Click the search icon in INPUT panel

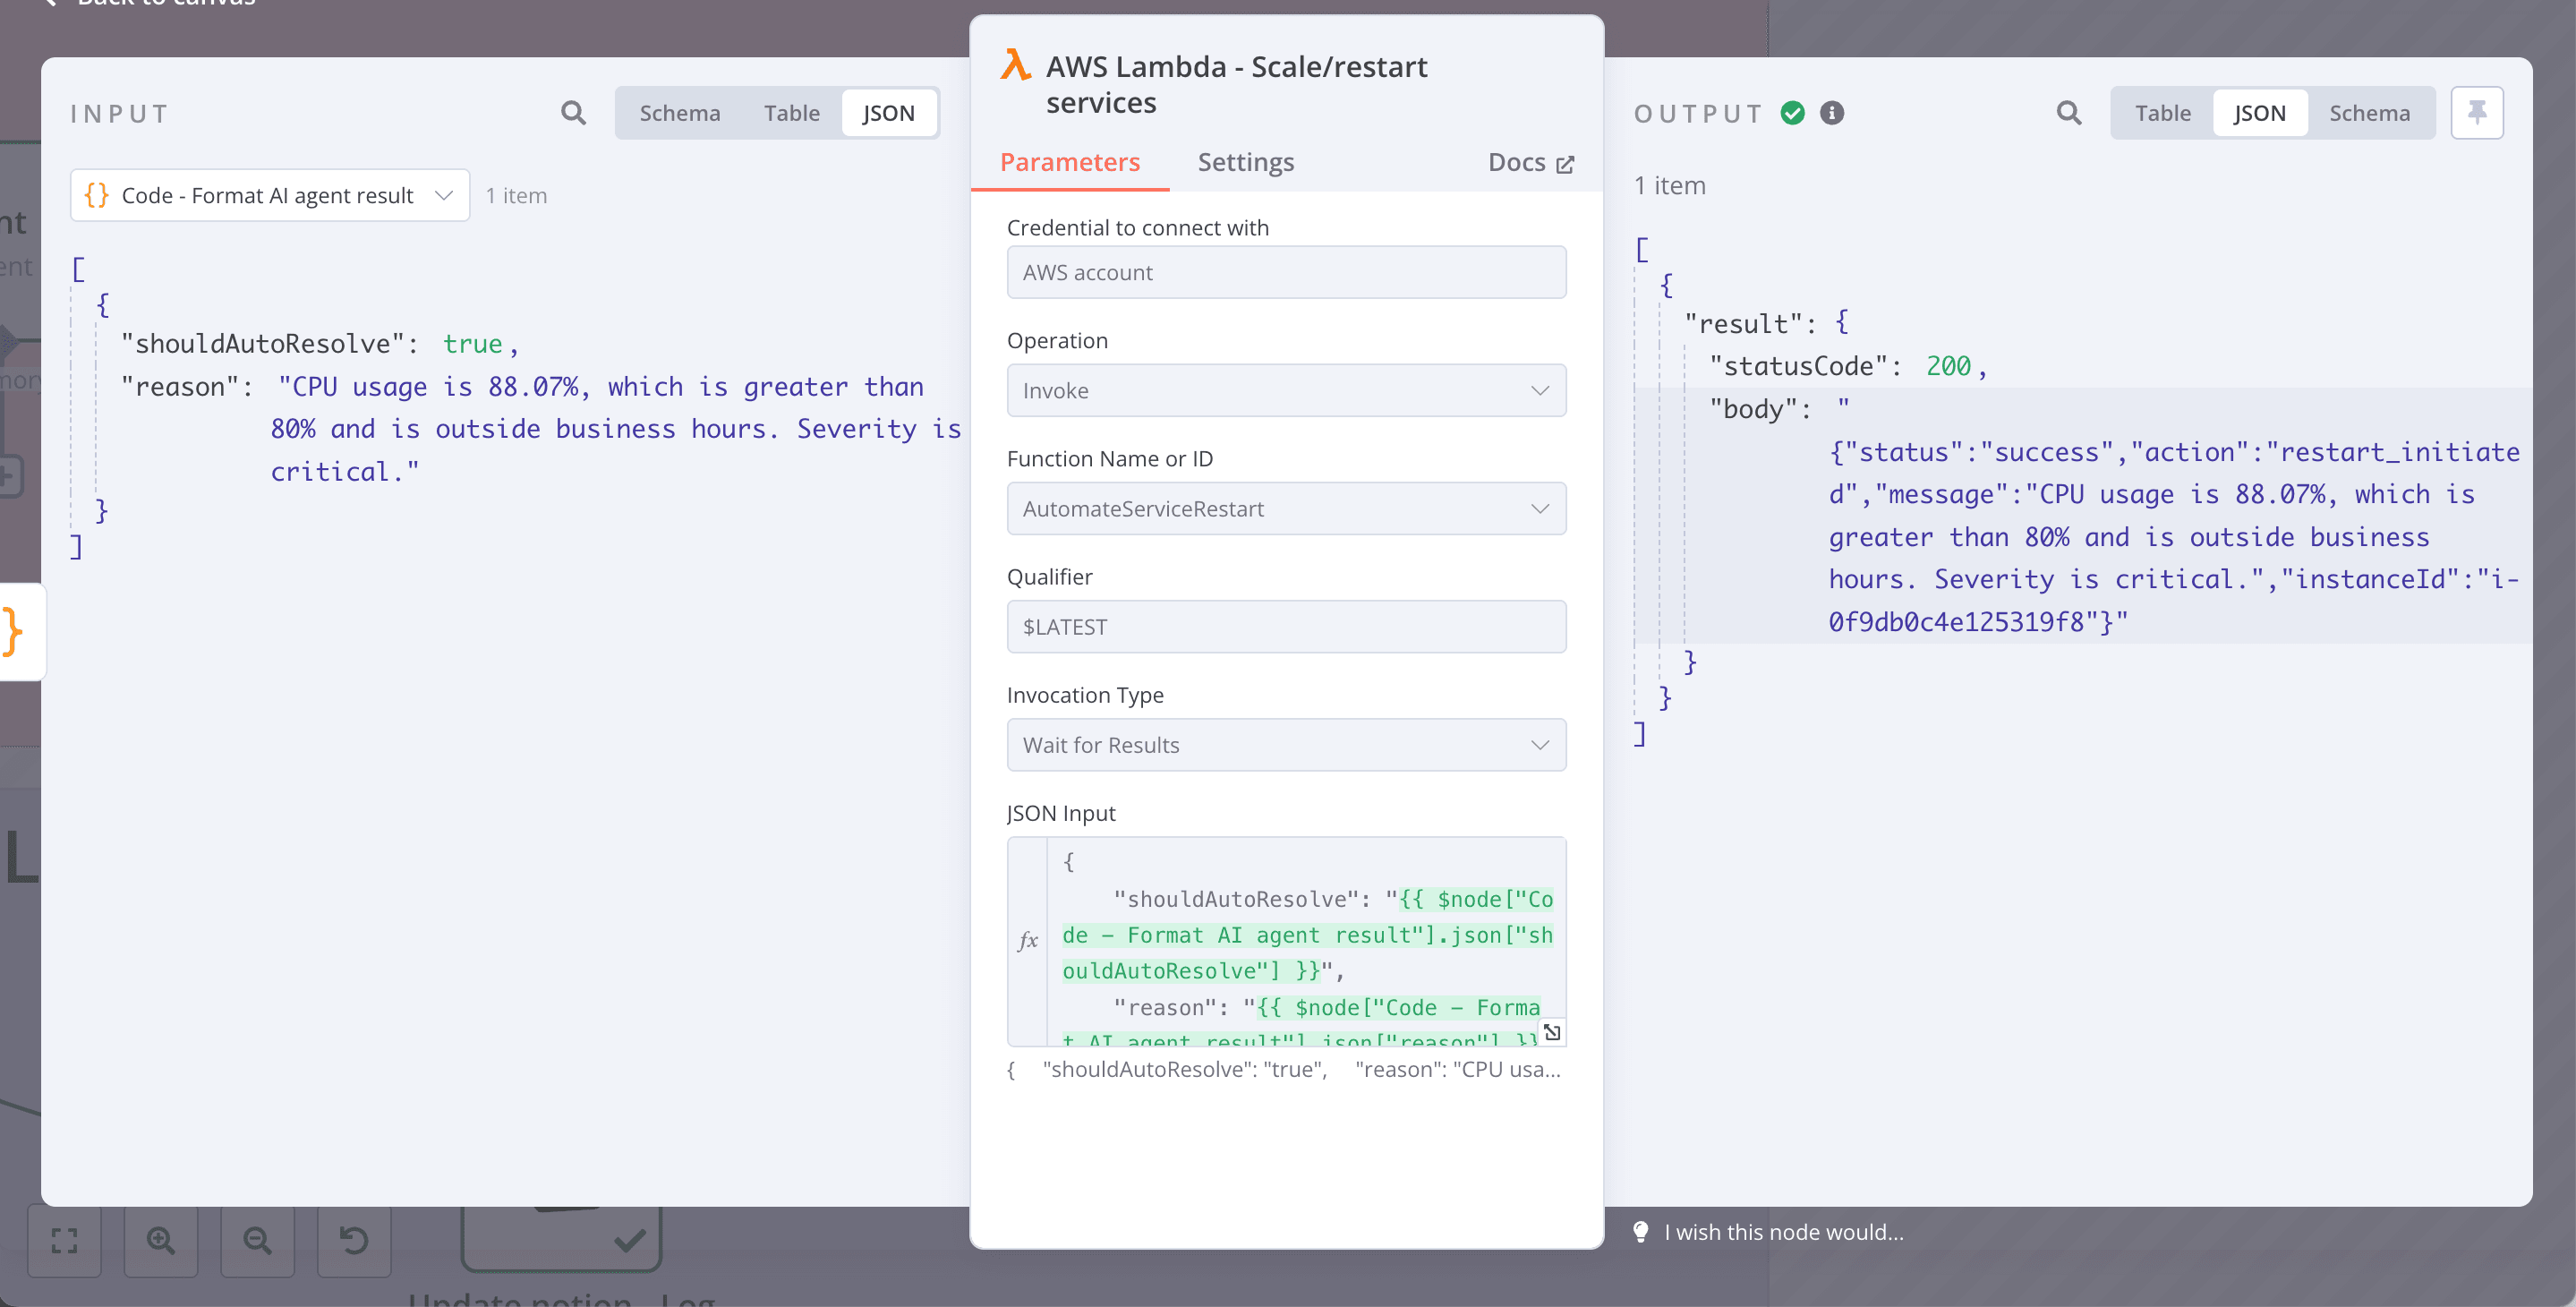(x=573, y=113)
